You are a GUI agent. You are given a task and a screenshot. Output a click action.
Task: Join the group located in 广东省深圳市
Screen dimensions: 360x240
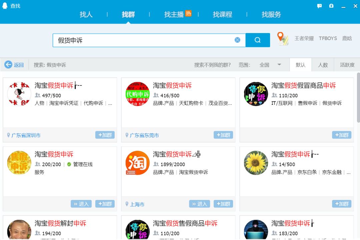(x=105, y=135)
